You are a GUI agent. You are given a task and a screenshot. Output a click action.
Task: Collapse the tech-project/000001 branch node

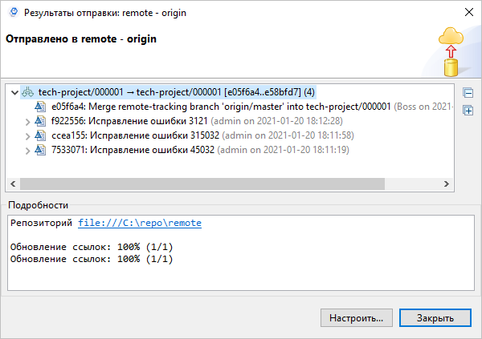(x=14, y=93)
